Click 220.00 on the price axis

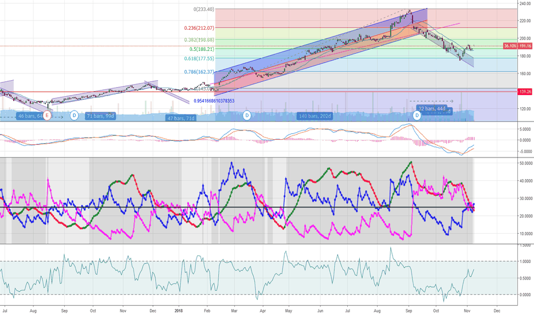click(x=525, y=21)
